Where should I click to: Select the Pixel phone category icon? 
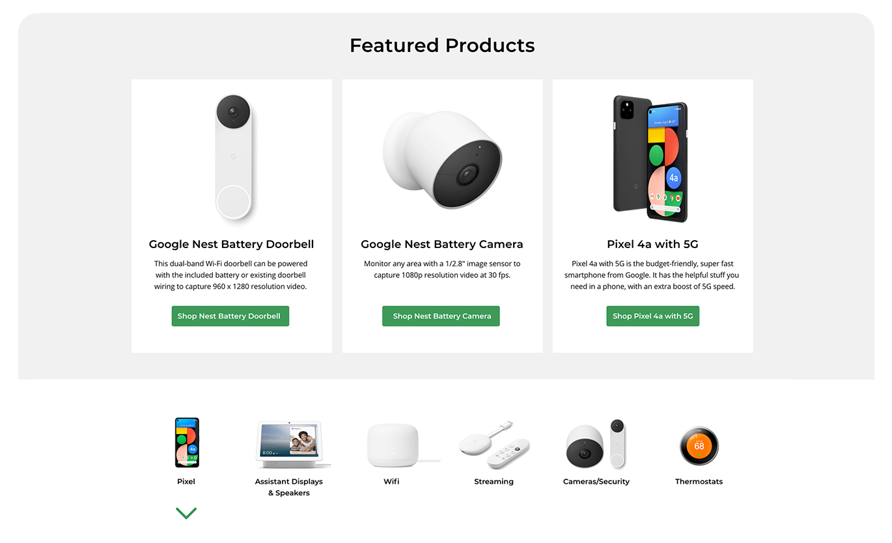(187, 443)
